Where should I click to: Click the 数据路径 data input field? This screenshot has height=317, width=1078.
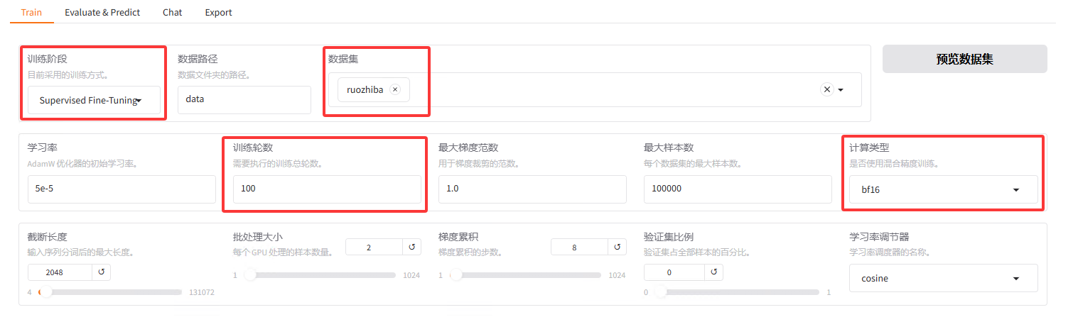244,100
